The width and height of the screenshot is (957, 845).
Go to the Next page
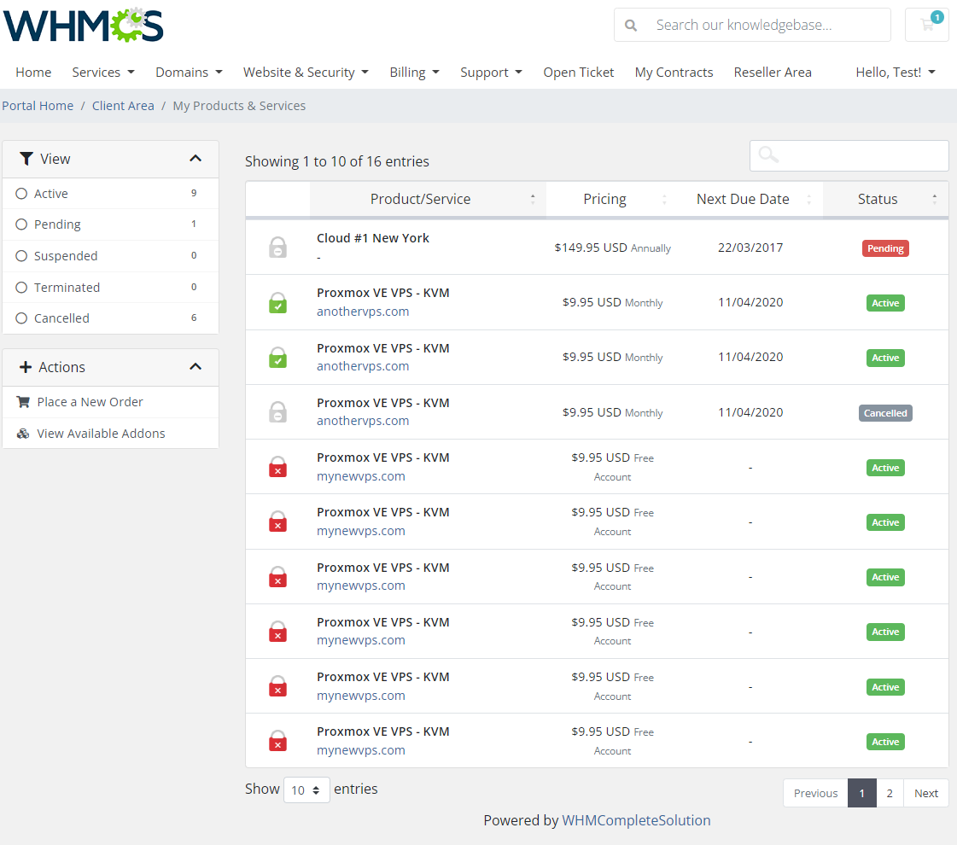coord(926,793)
